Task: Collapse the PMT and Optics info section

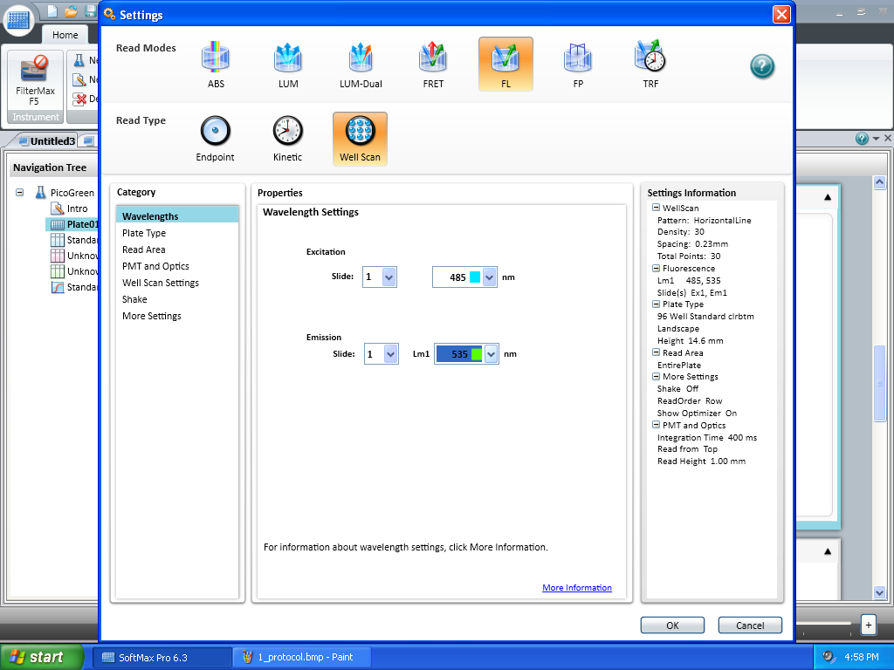Action: pos(656,426)
